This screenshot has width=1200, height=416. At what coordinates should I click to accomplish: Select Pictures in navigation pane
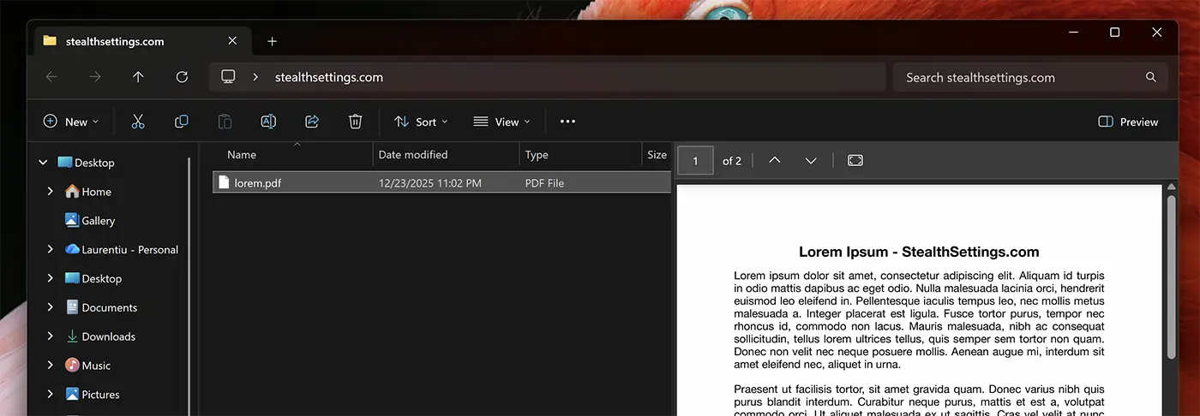click(x=93, y=395)
